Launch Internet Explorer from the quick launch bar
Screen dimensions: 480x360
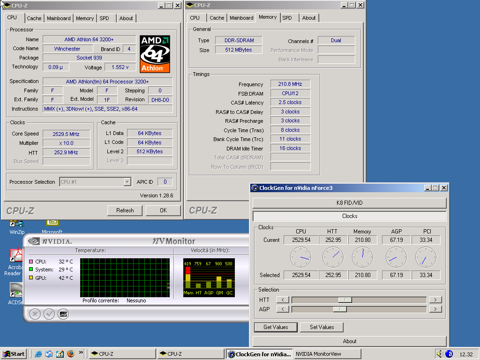[38, 354]
